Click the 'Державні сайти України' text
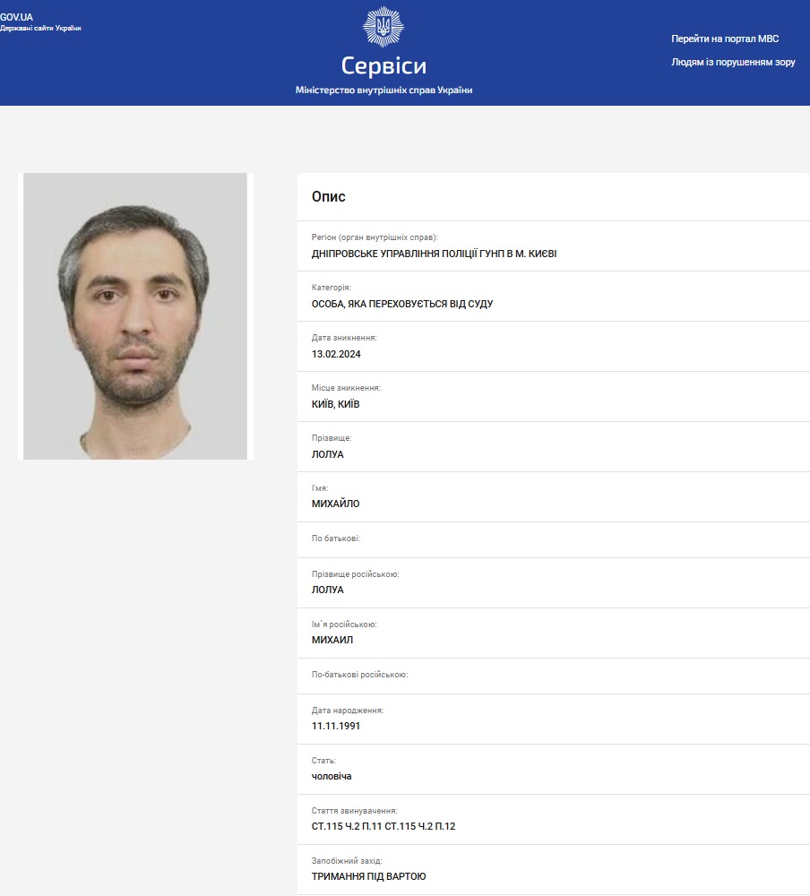Viewport: 810px width, 896px height. [x=40, y=29]
